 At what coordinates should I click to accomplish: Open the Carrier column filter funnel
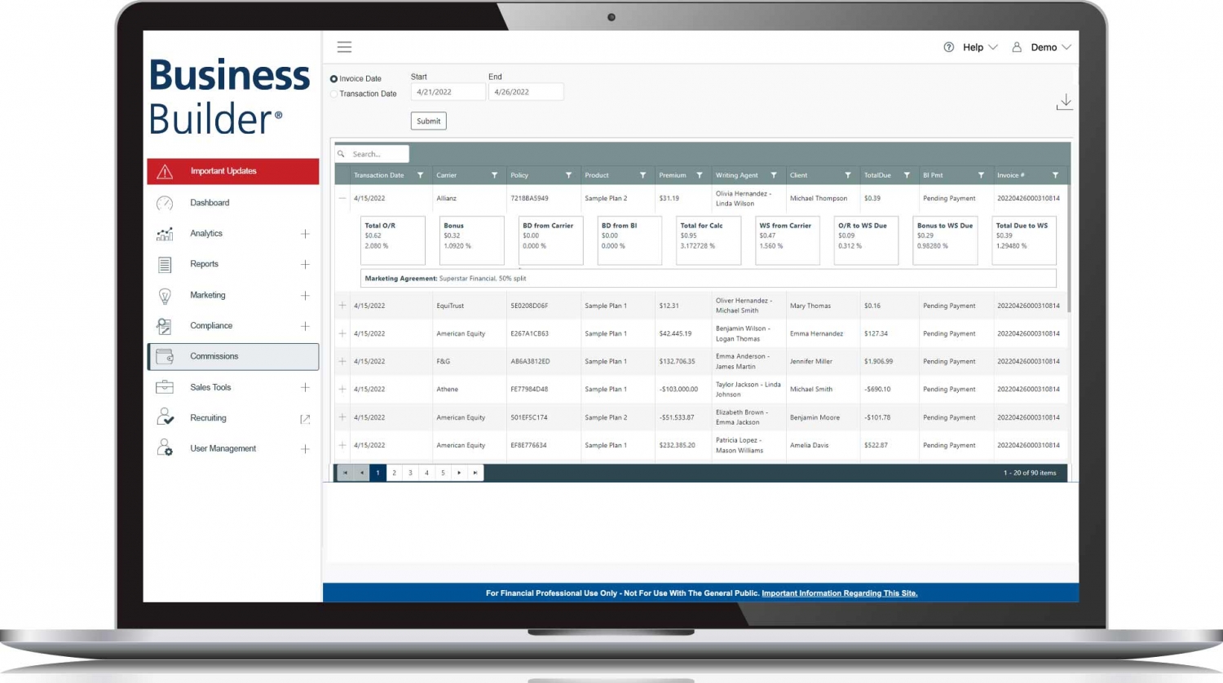click(x=494, y=174)
